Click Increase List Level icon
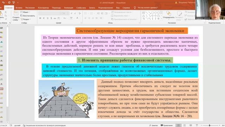Image resolution: width=225 pixels, height=127 pixels. coord(102,13)
